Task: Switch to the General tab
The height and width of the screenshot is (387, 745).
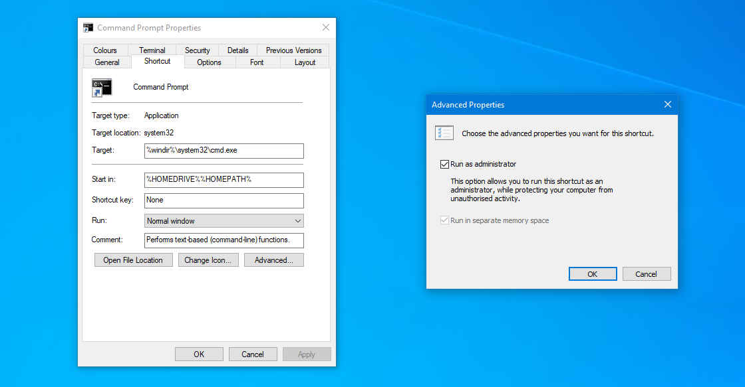Action: (107, 62)
